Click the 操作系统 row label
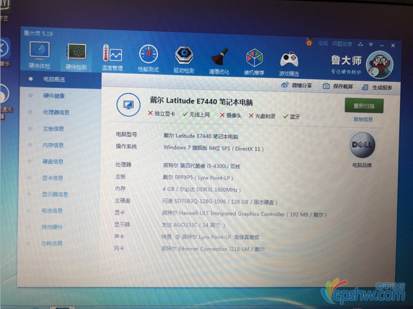The width and height of the screenshot is (413, 309). (x=126, y=146)
